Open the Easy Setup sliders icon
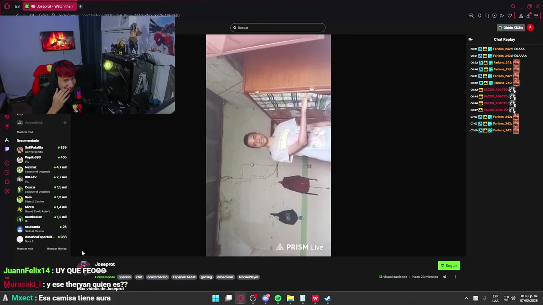 (536, 16)
